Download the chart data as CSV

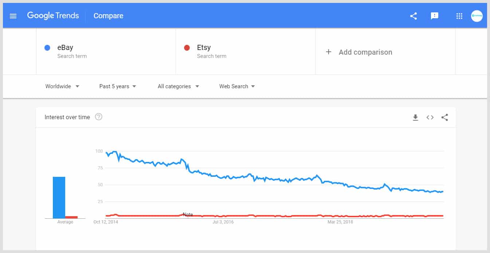coord(415,117)
